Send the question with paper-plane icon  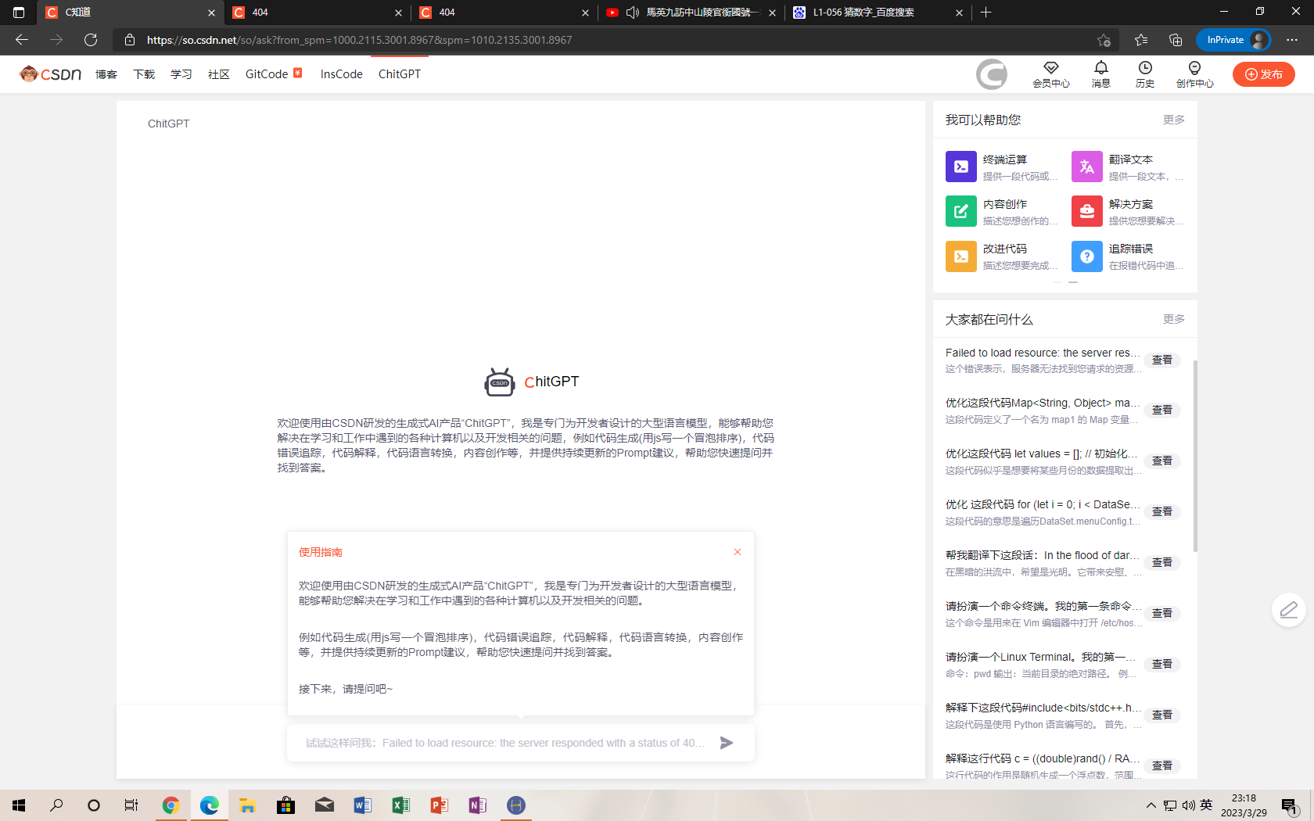[x=727, y=743]
